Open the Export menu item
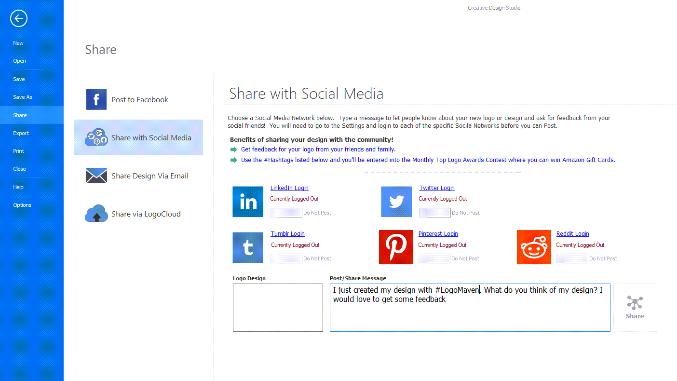Image resolution: width=677 pixels, height=381 pixels. 21,133
